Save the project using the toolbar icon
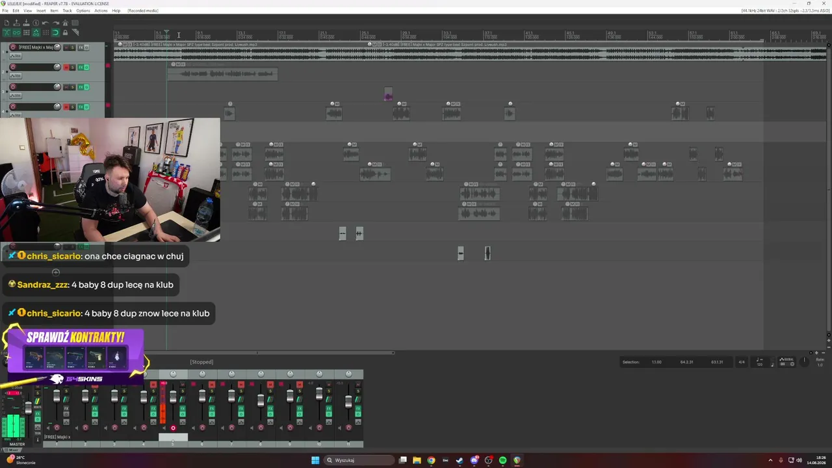 tap(26, 23)
